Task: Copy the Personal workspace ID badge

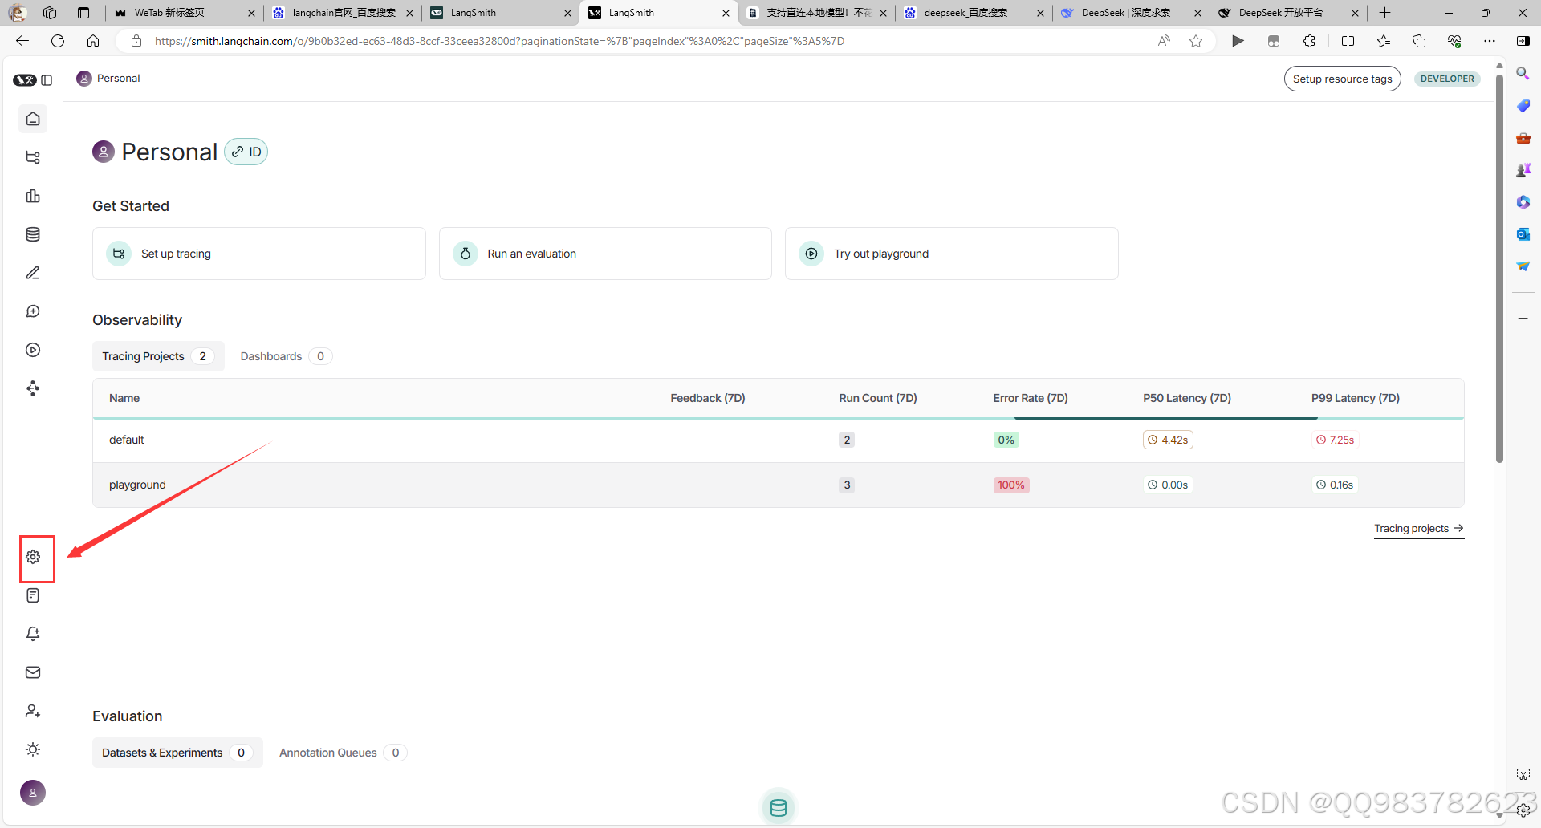Action: click(246, 152)
